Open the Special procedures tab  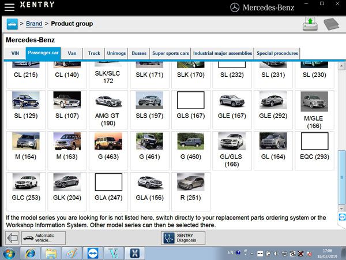click(x=277, y=53)
